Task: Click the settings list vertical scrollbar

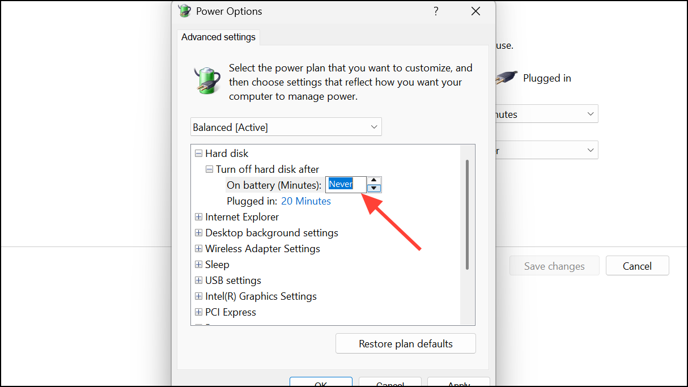Action: pos(467,215)
